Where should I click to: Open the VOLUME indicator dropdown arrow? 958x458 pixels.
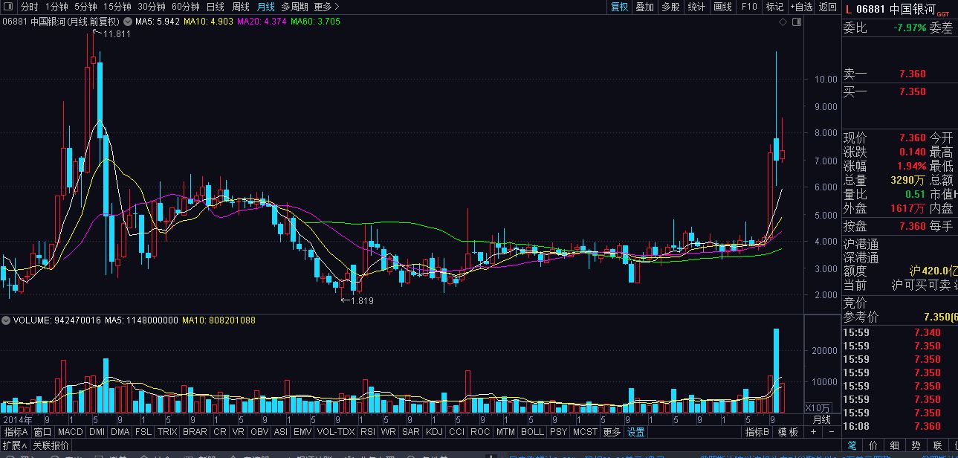(7, 320)
